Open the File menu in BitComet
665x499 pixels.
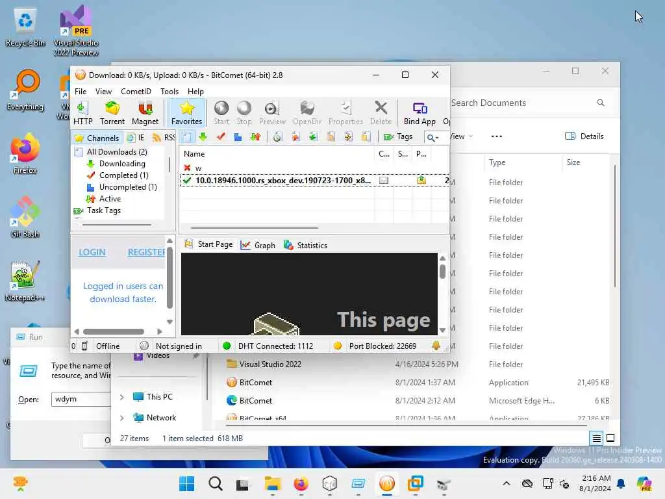pyautogui.click(x=81, y=92)
